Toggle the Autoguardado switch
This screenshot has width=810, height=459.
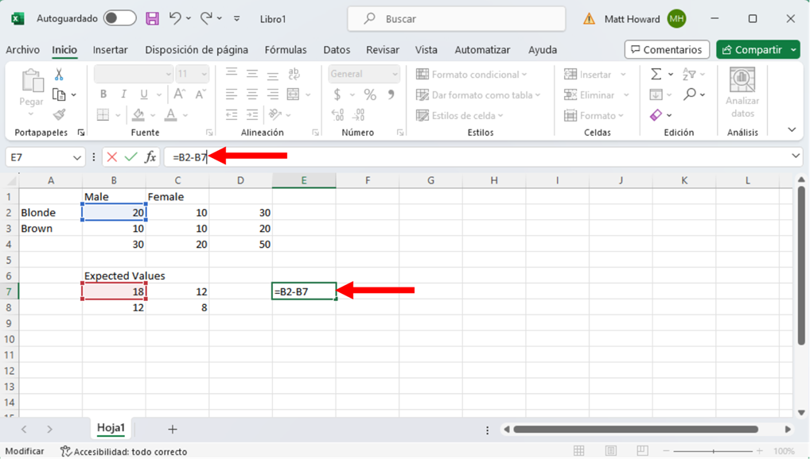click(x=119, y=18)
